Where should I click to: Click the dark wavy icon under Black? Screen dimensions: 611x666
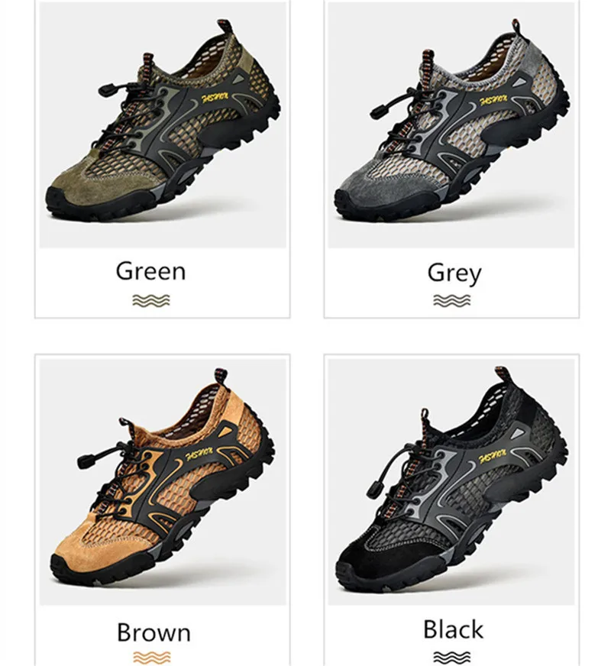pyautogui.click(x=452, y=657)
